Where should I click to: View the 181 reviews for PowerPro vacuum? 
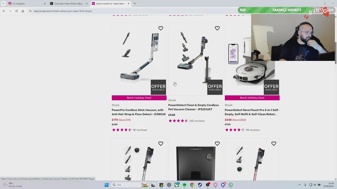[140, 130]
